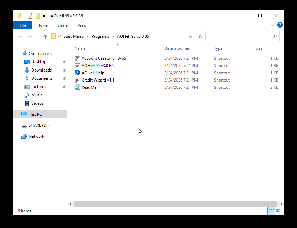Open Customize Quick Access Toolbar dropdown
This screenshot has width=297, height=228.
click(x=44, y=16)
